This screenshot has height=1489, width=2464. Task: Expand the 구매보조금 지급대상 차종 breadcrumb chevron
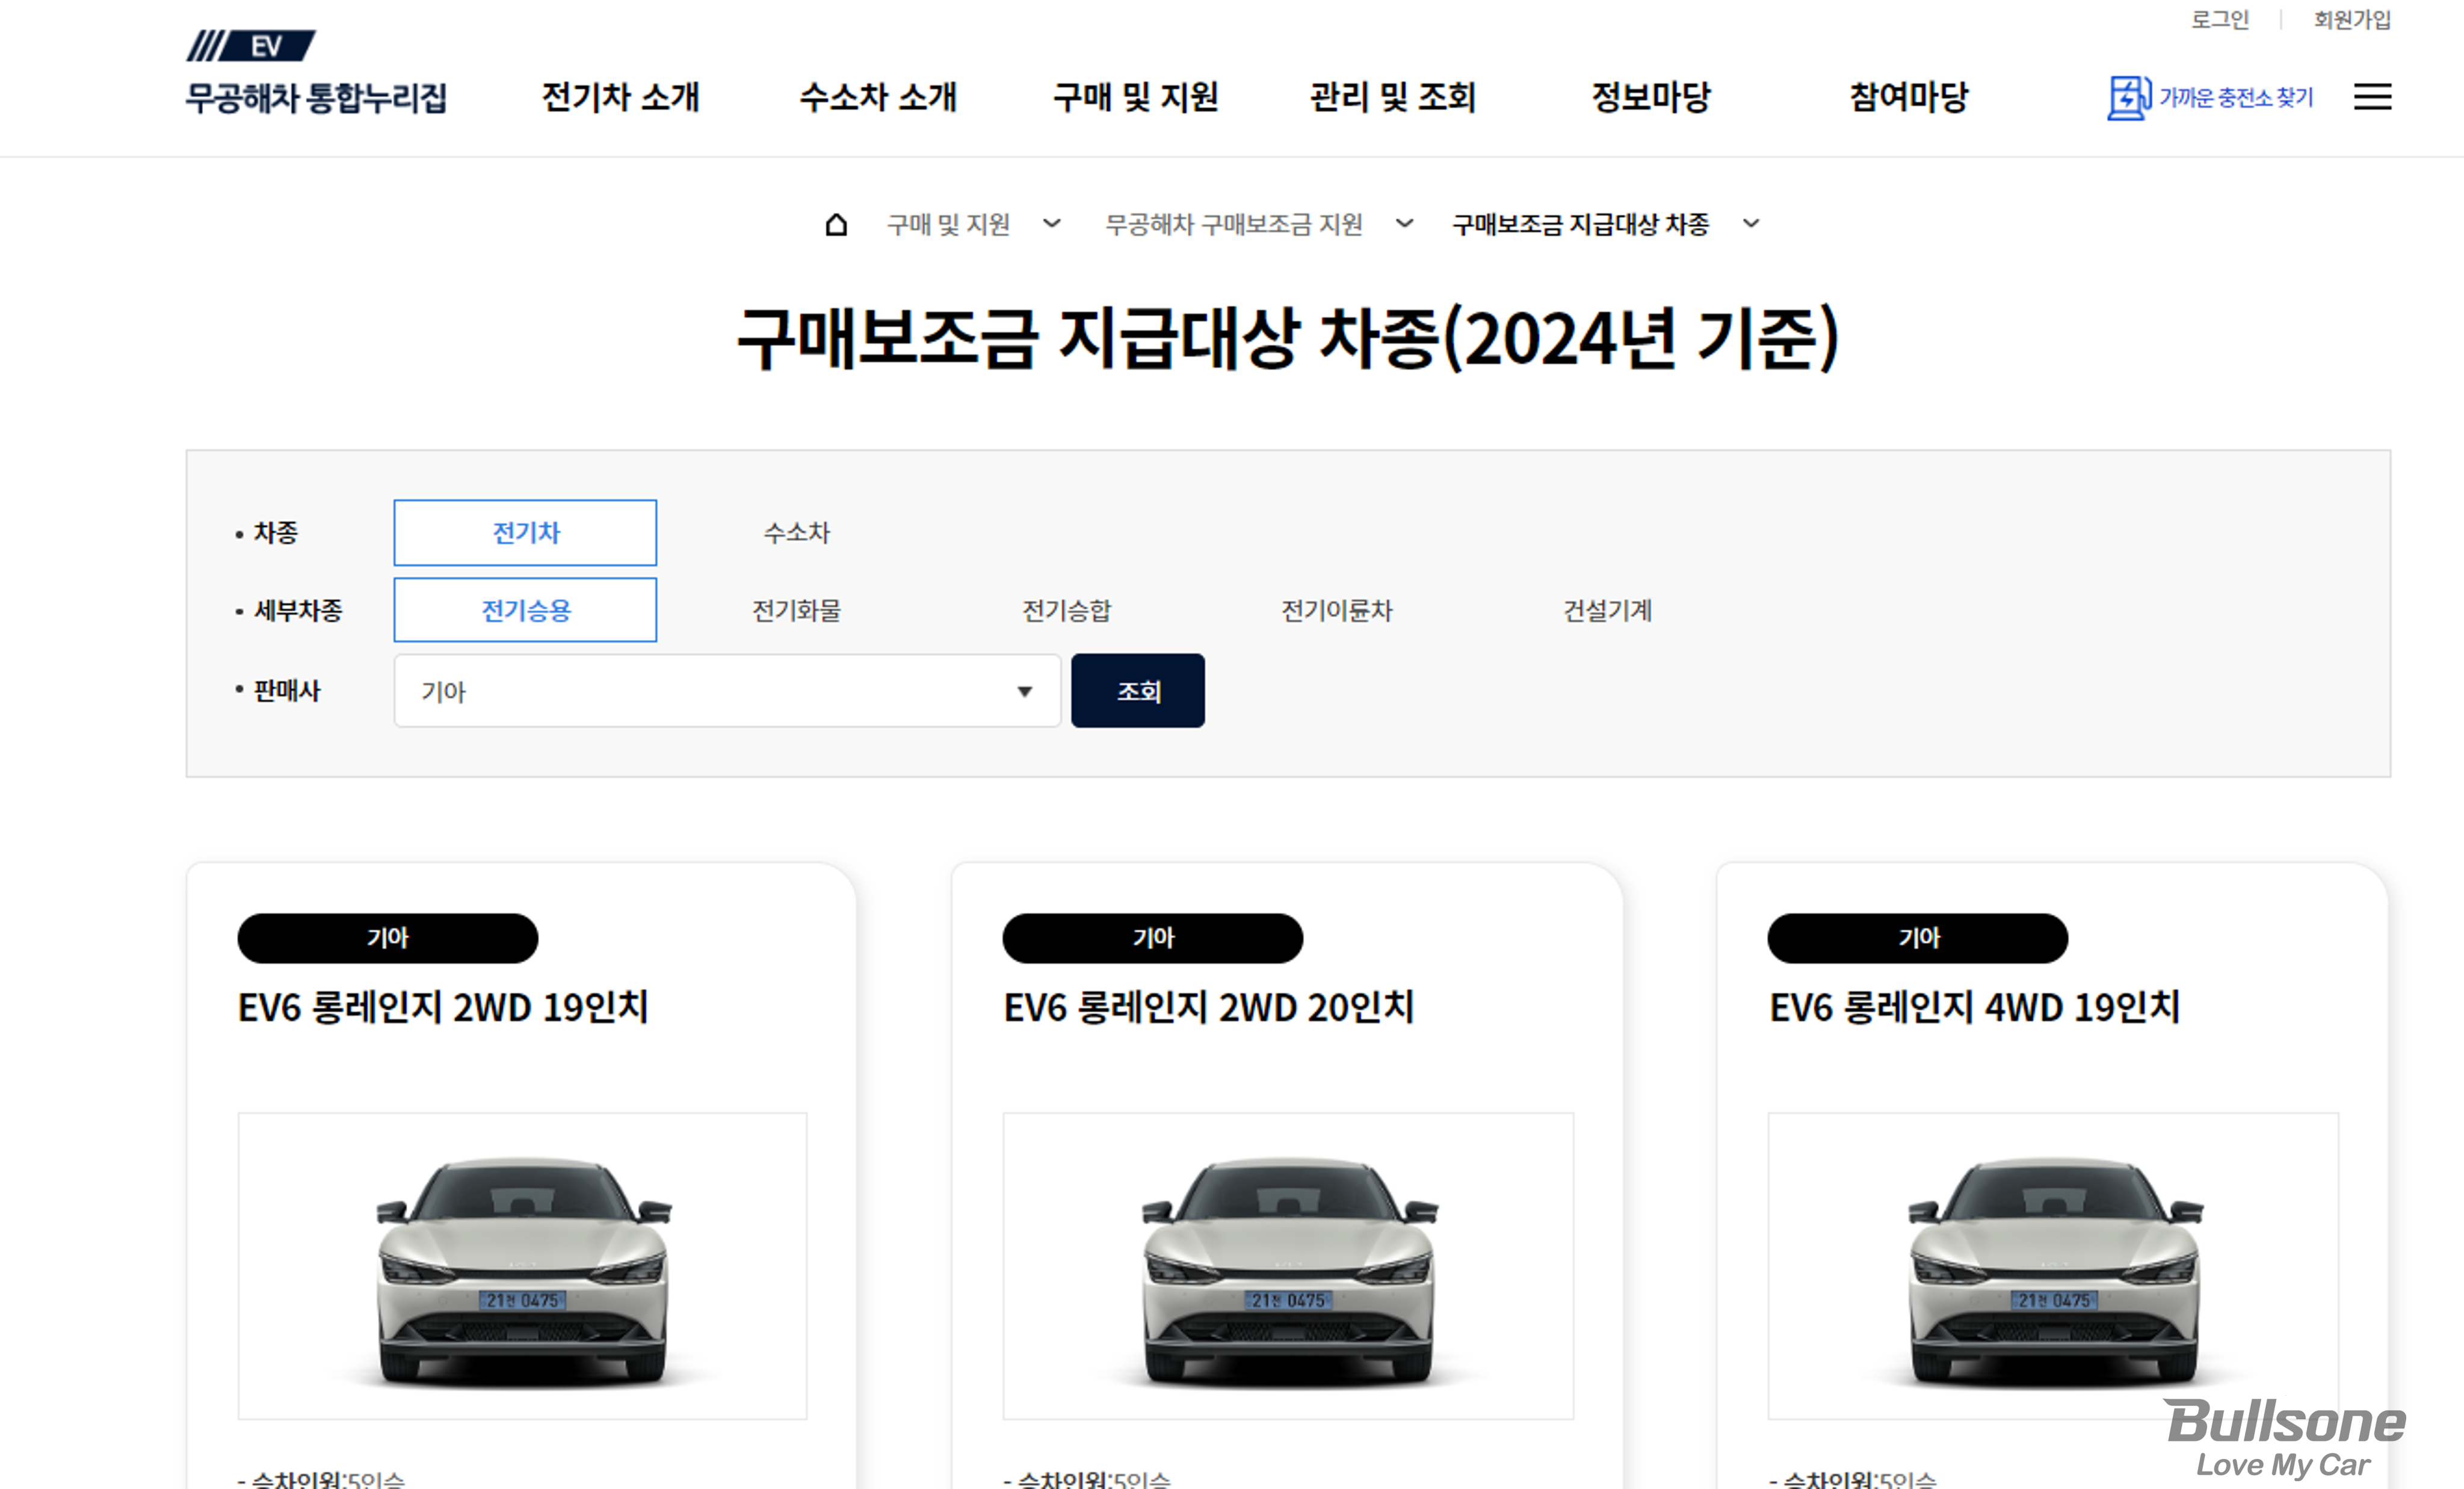click(1750, 224)
